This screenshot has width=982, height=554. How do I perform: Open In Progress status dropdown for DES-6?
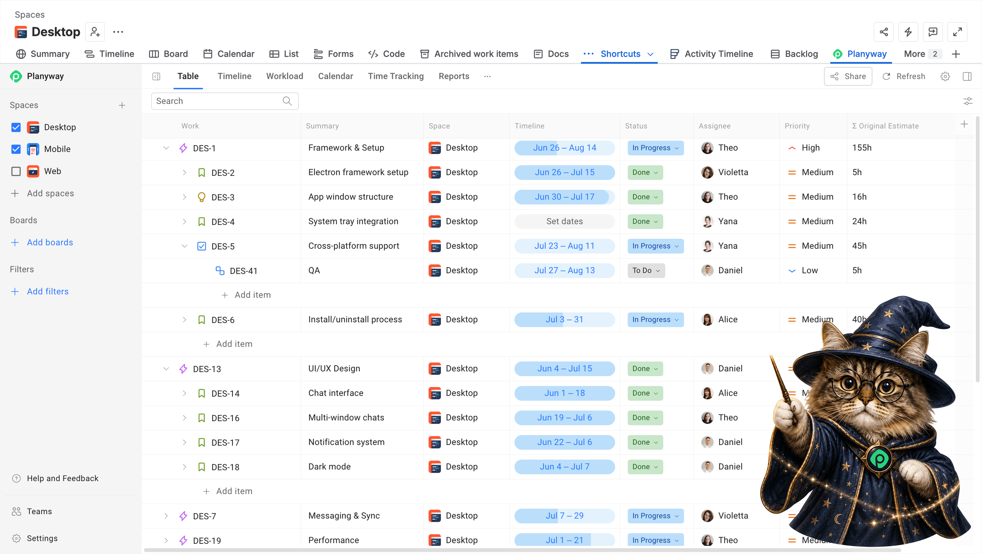pos(655,320)
